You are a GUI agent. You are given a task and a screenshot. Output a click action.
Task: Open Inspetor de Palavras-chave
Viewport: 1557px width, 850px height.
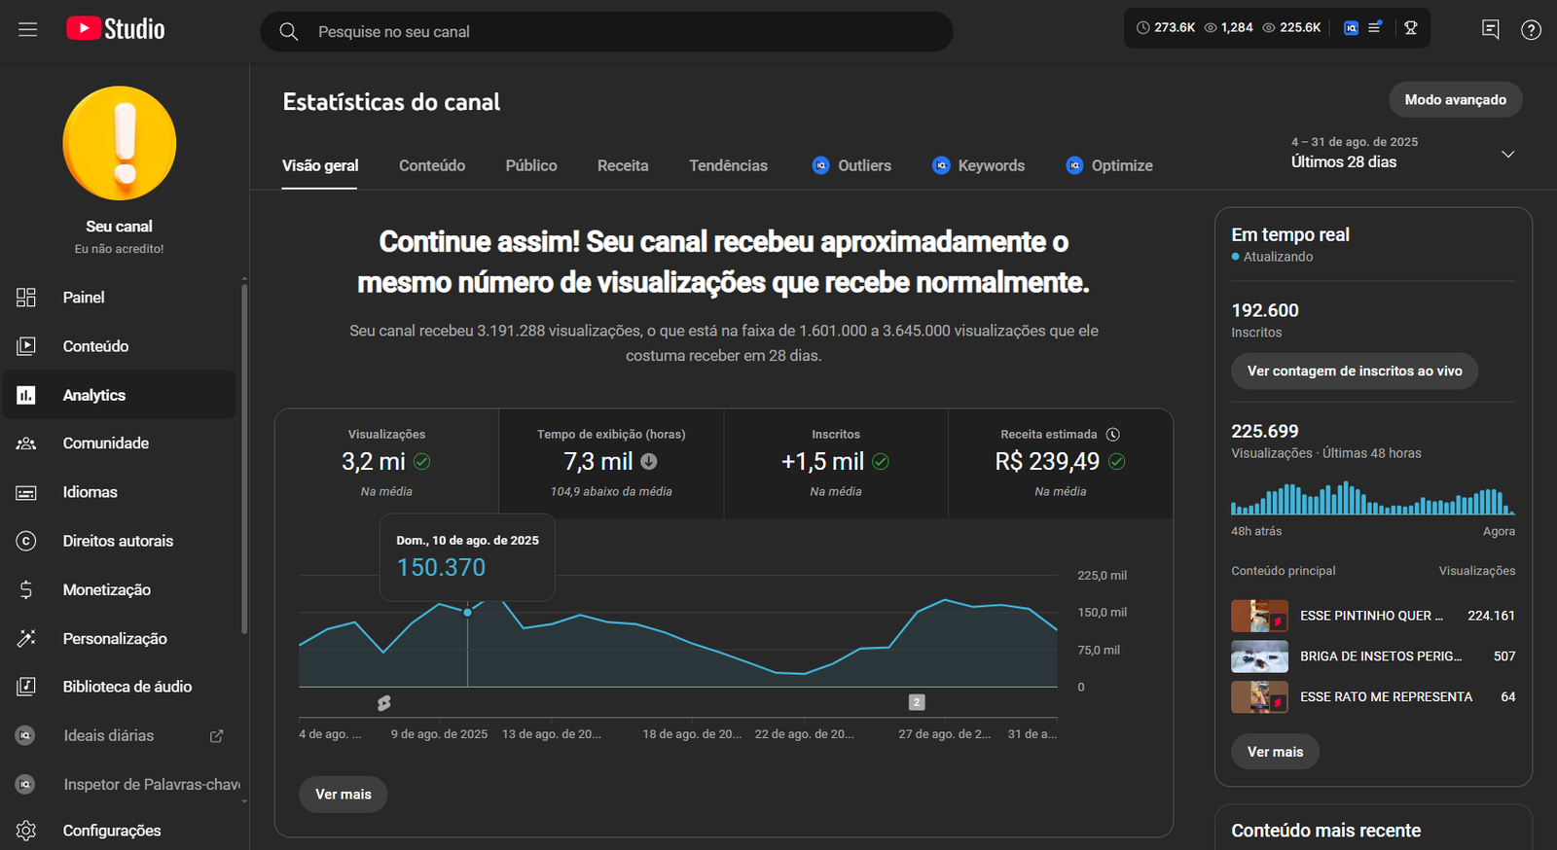click(119, 785)
